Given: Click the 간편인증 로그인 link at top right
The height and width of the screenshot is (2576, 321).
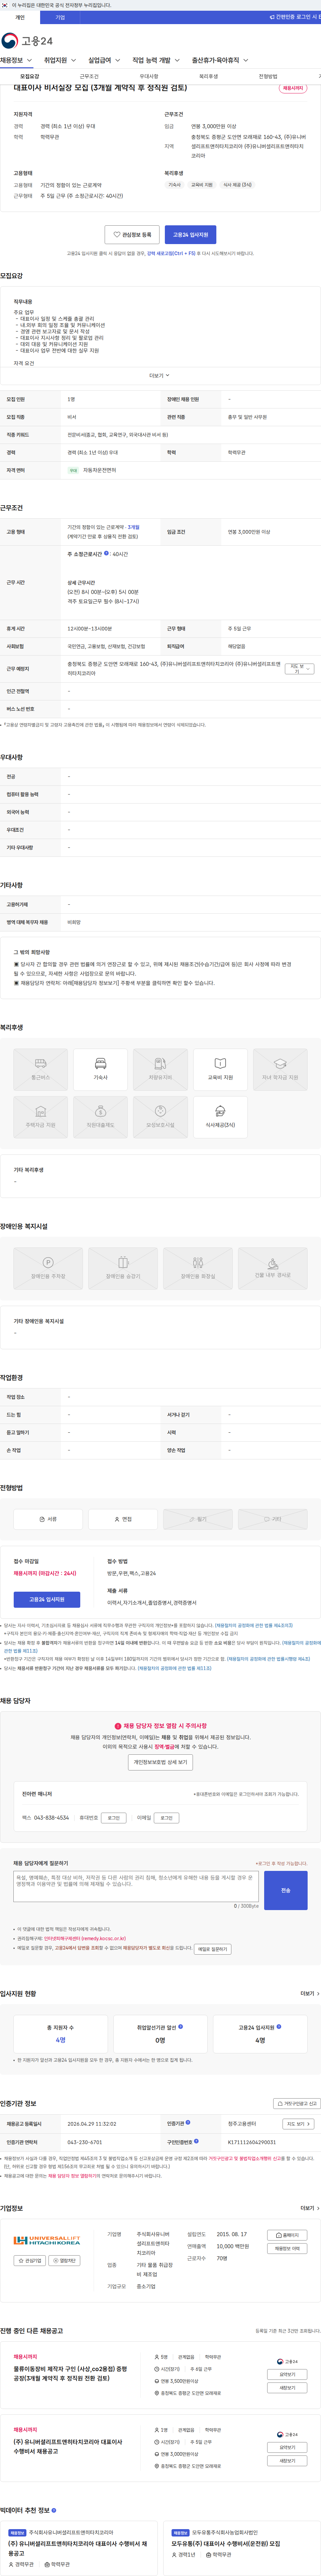Looking at the screenshot, I should click(295, 17).
